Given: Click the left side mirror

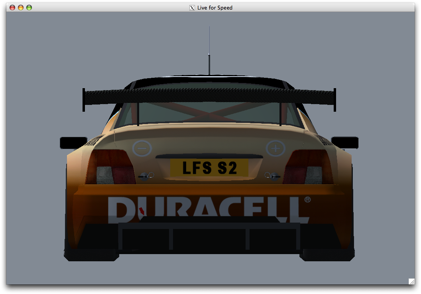Looking at the screenshot, I should click(x=74, y=143).
